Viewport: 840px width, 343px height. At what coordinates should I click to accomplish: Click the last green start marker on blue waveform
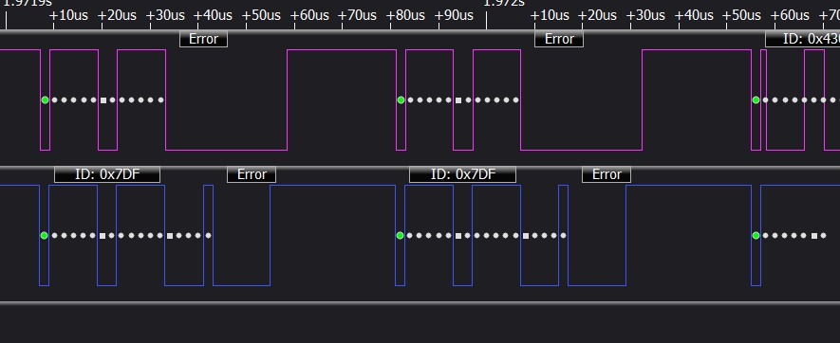[x=756, y=235]
